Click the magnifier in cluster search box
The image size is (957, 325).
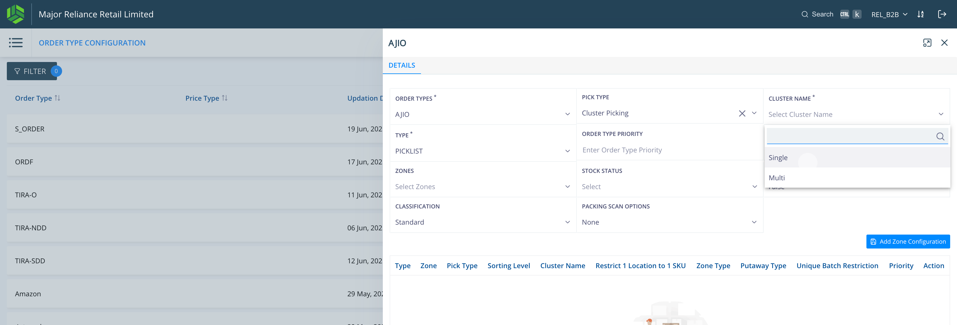(940, 136)
